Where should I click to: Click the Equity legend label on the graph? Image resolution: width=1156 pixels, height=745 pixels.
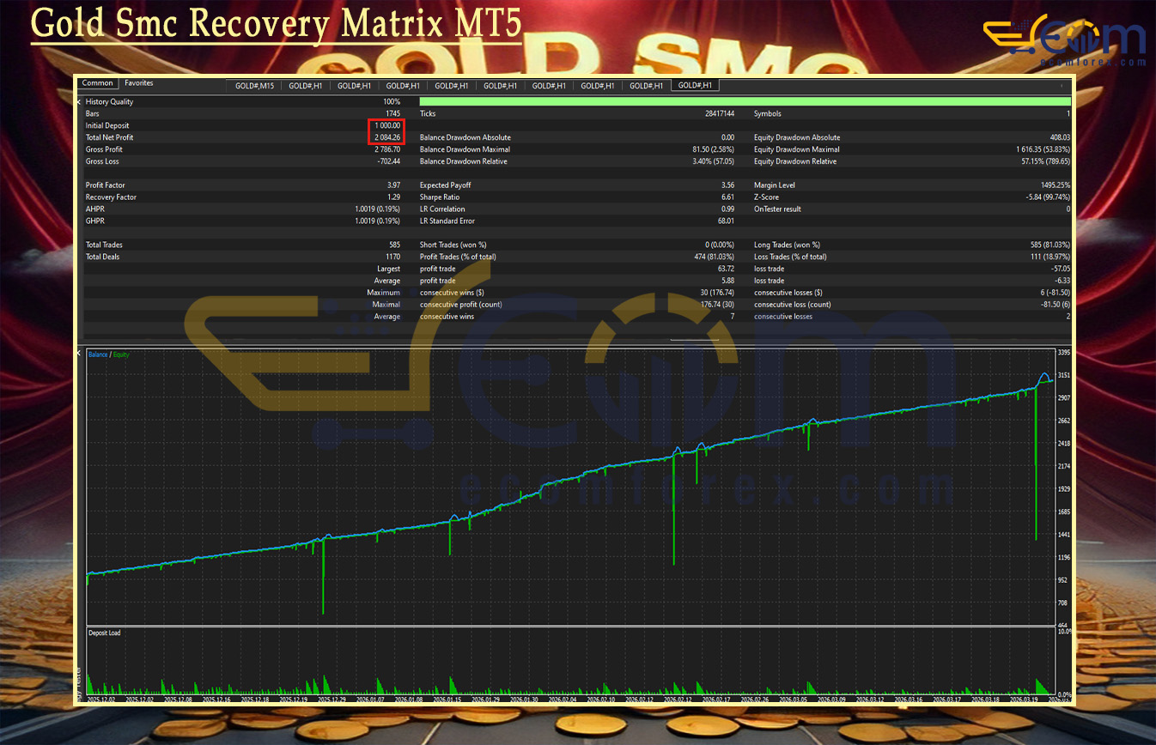point(121,354)
